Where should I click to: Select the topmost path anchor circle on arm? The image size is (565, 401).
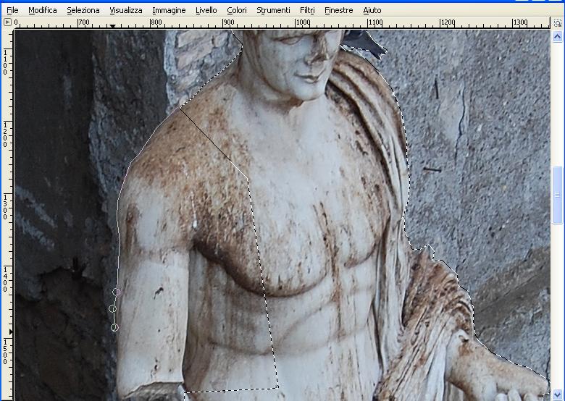116,292
